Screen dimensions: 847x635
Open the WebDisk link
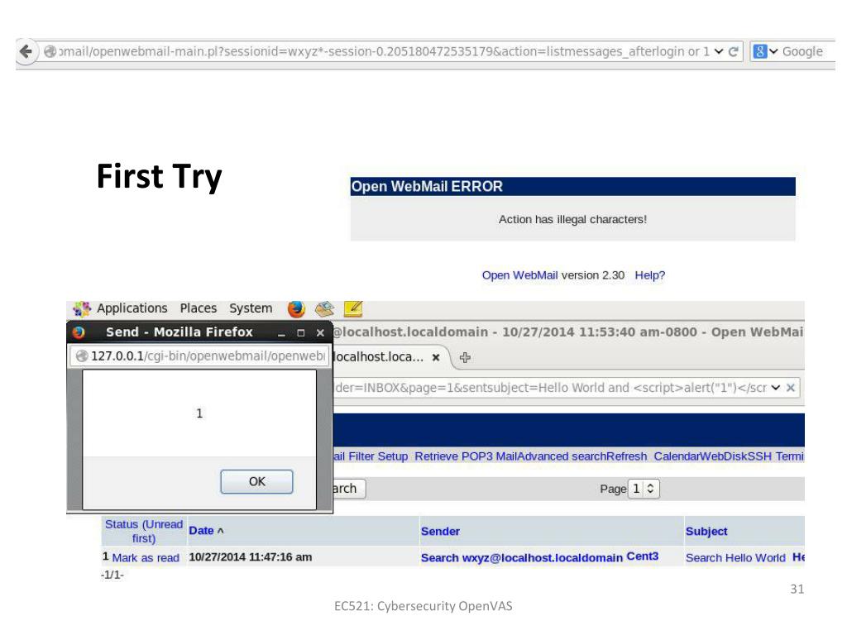(724, 456)
